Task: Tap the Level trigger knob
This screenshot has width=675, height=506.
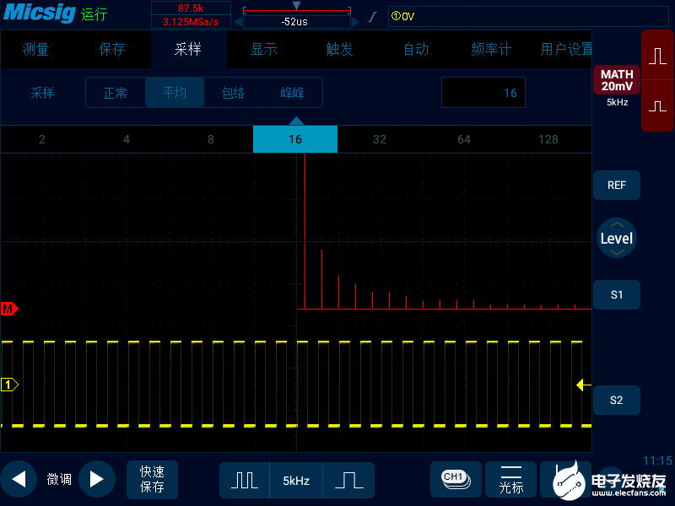Action: [617, 238]
